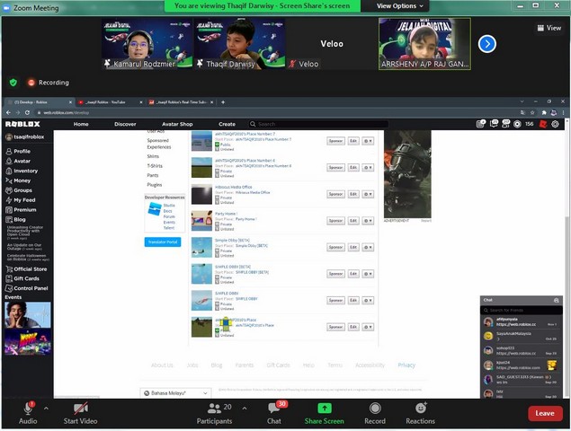Go to Avatar Shop in Roblox navbar
Image resolution: width=571 pixels, height=431 pixels.
[177, 124]
